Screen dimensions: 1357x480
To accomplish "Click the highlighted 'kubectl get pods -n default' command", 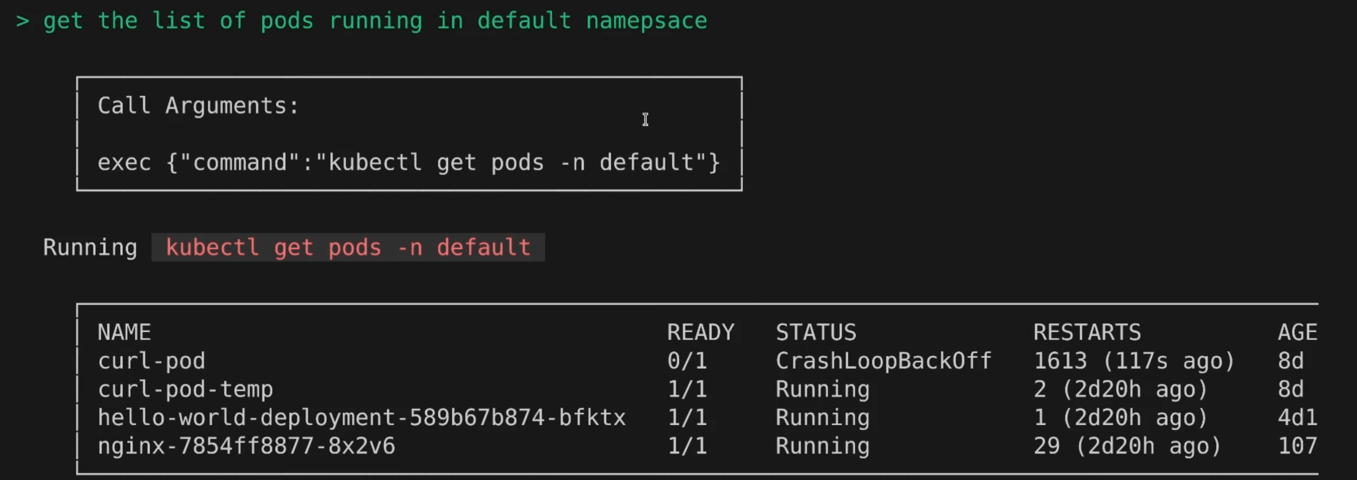I will [x=348, y=247].
